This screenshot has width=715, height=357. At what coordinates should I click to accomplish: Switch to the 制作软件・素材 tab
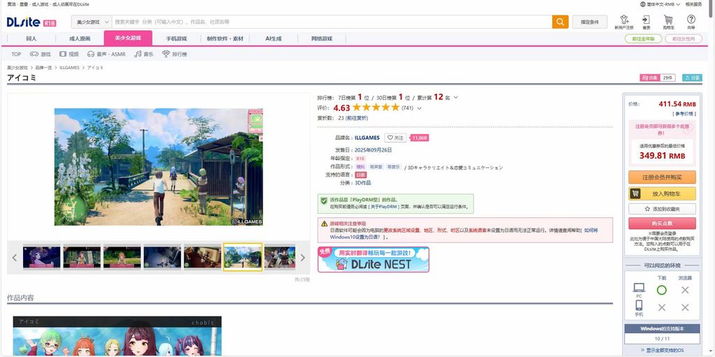coord(225,38)
